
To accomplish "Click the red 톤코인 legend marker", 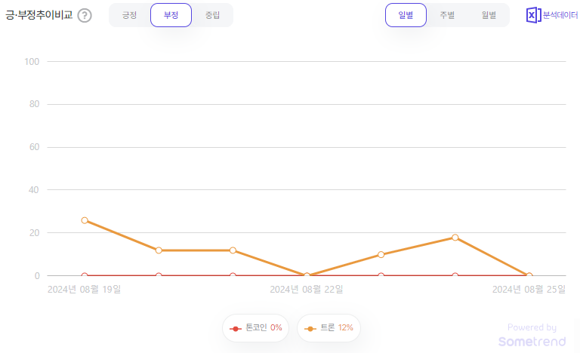I will pos(236,328).
